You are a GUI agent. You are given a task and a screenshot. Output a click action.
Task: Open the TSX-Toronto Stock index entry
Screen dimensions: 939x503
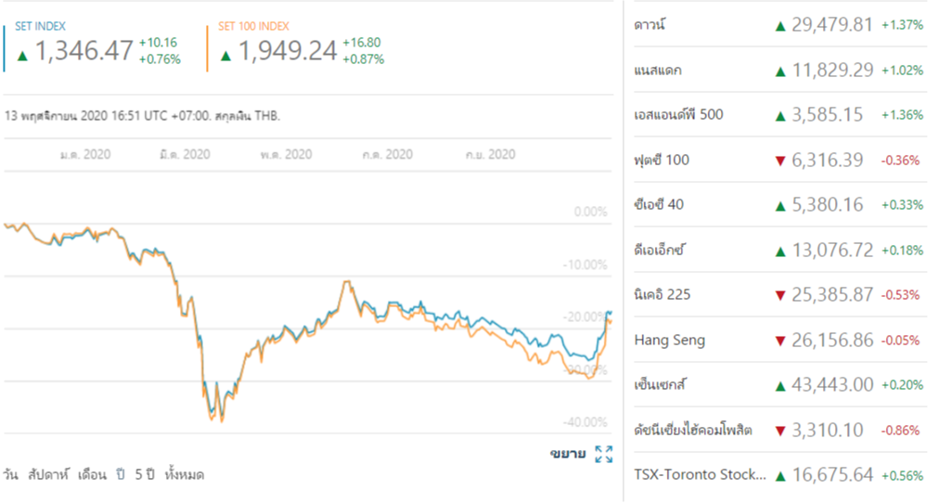coord(701,475)
